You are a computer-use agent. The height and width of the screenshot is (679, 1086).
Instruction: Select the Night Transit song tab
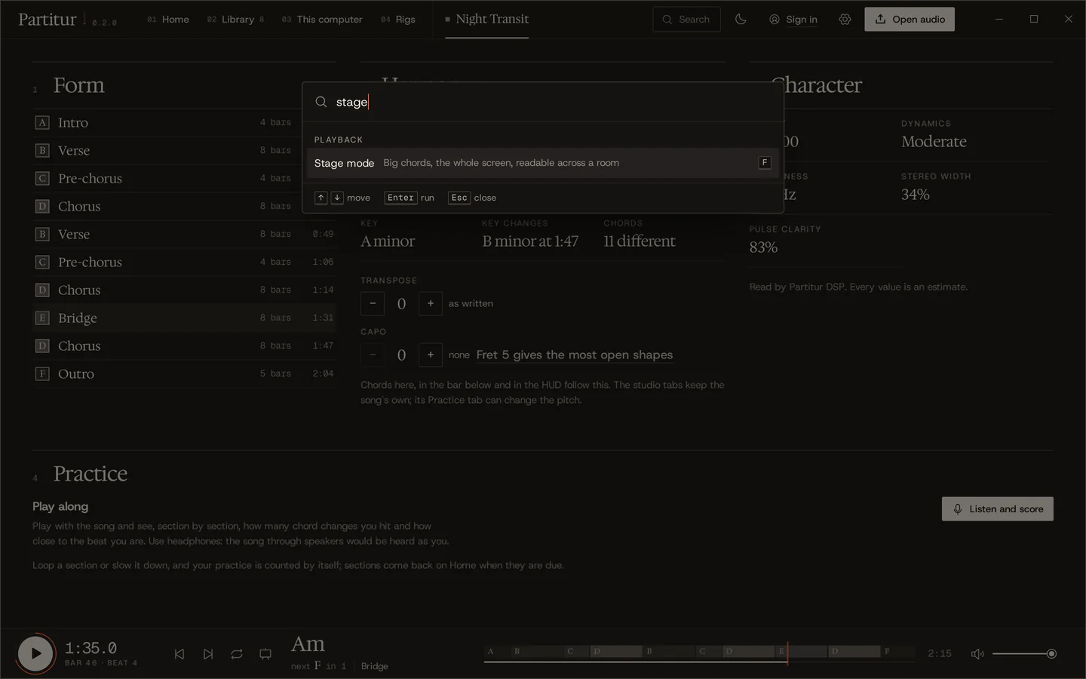pyautogui.click(x=486, y=20)
